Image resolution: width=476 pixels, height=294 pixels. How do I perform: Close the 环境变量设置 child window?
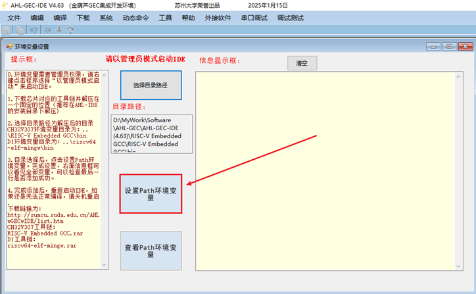(465, 47)
